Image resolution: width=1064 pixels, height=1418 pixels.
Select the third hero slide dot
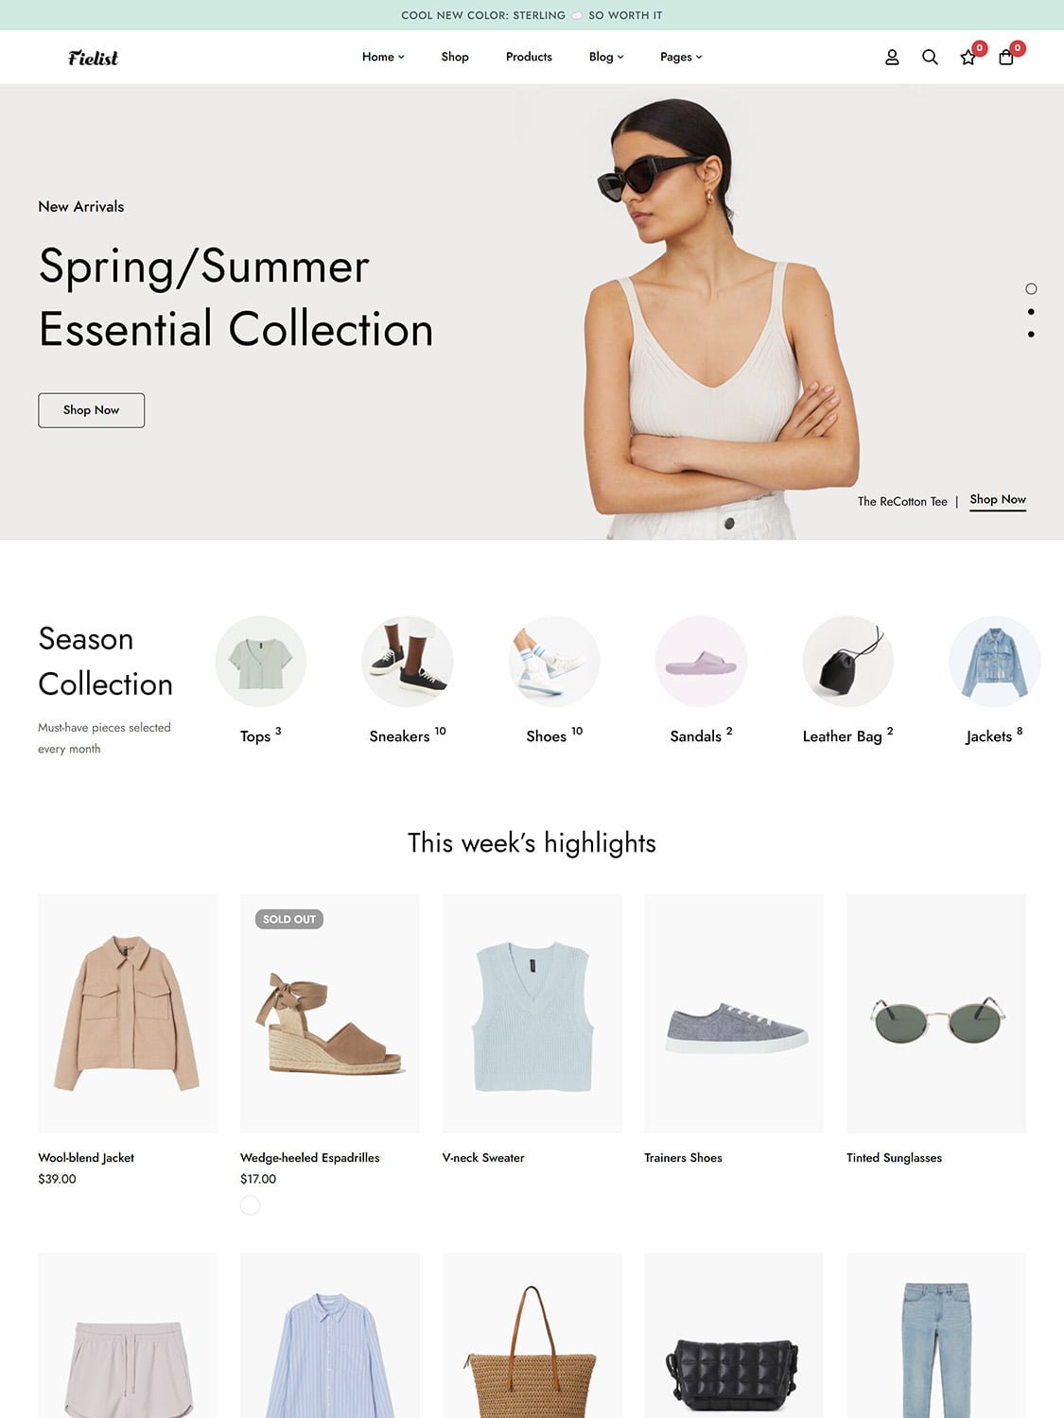pos(1031,335)
